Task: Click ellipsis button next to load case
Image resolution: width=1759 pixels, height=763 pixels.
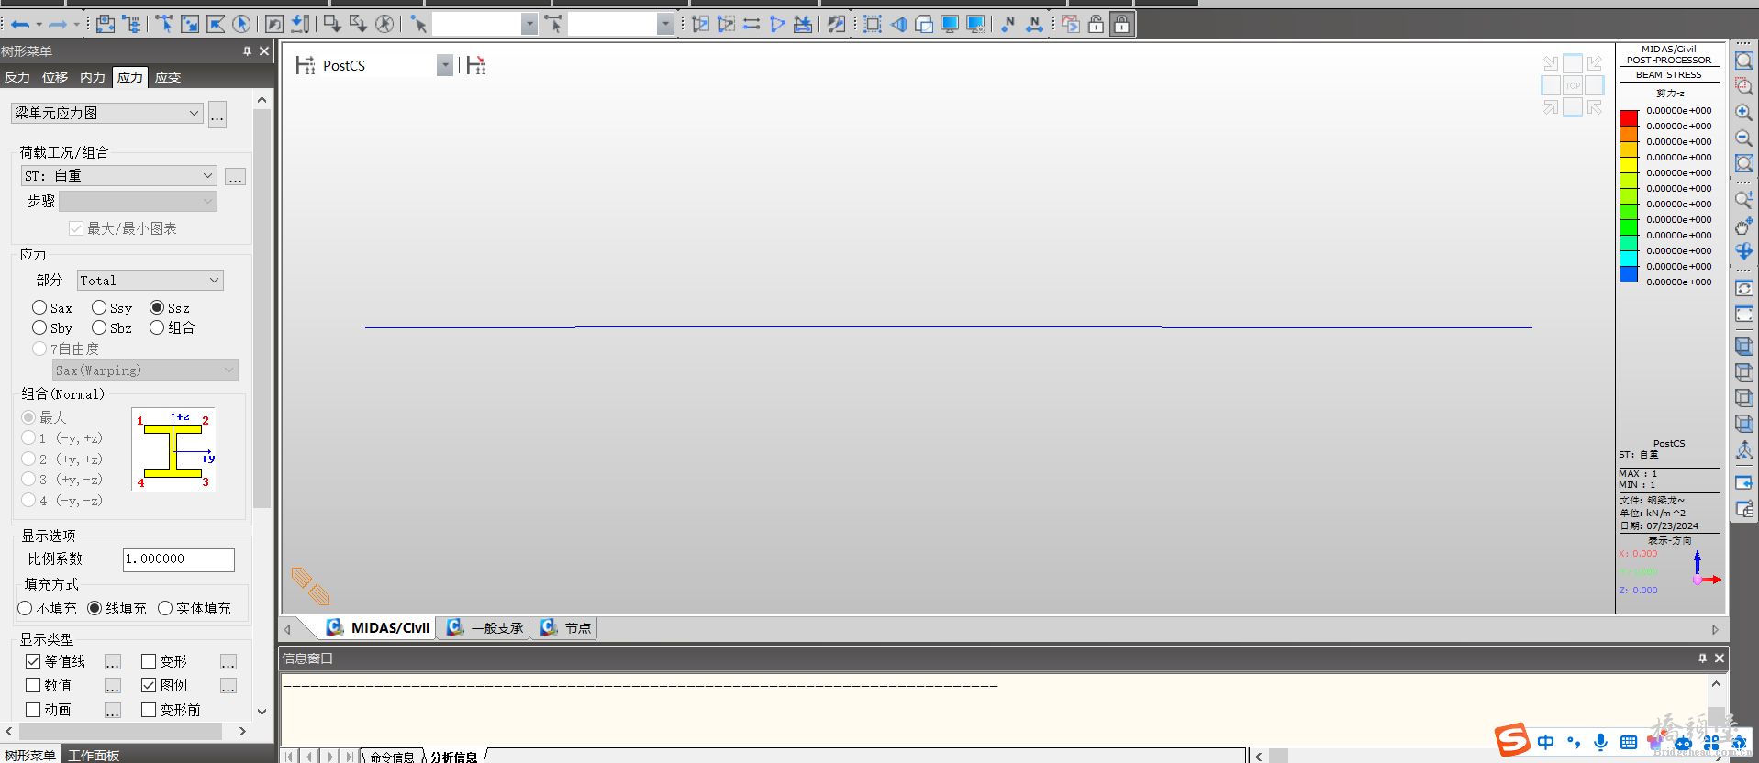Action: tap(236, 176)
